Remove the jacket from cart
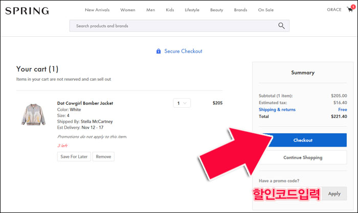Viewport: 358px width, 213px height. tap(103, 157)
